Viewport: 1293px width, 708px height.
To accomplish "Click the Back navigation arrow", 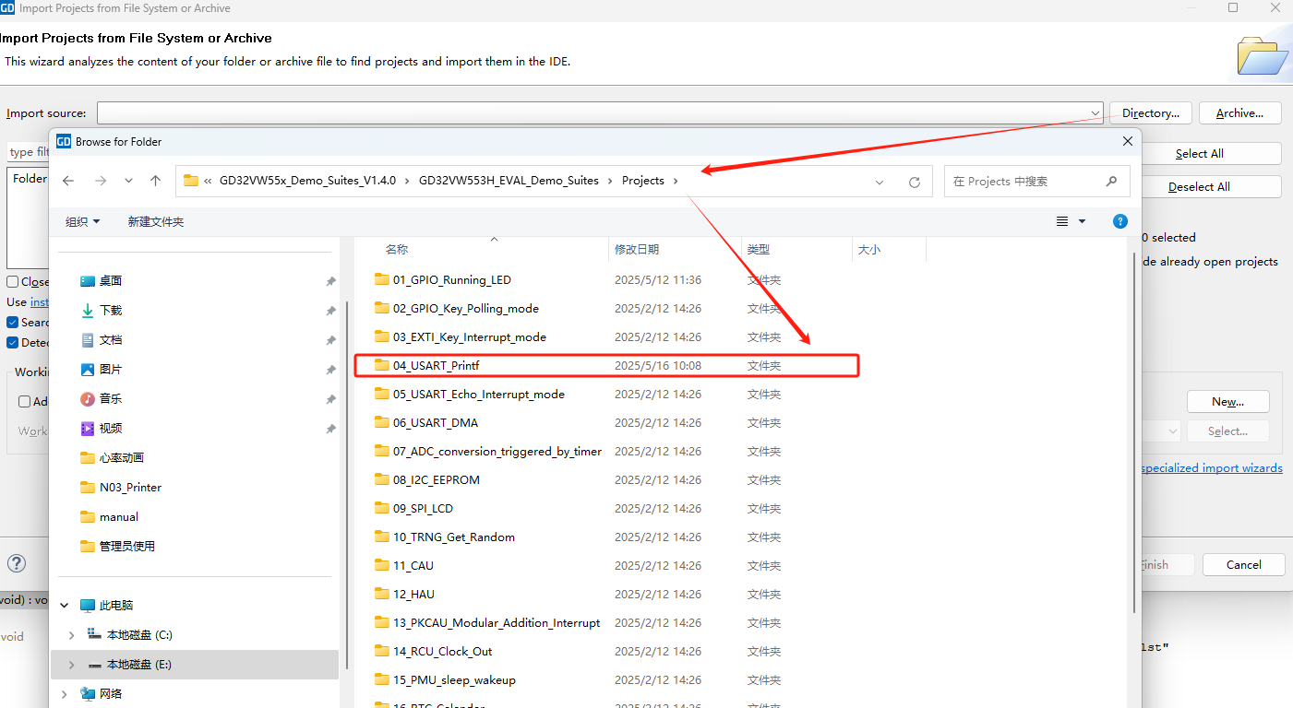I will 68,182.
